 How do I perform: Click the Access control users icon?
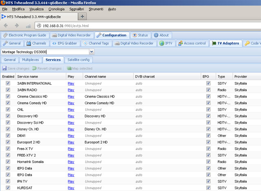click(180, 43)
